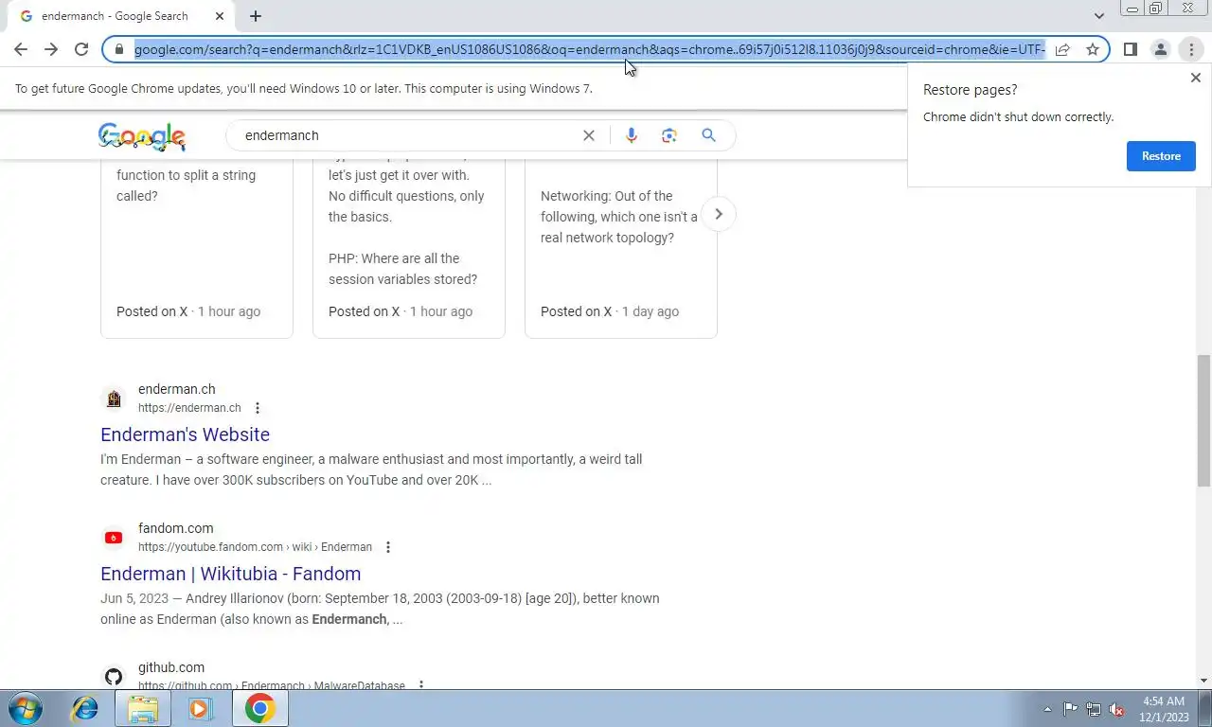Screen dimensions: 1212x727
Task: Open the PHP session variables post
Action: click(x=409, y=248)
